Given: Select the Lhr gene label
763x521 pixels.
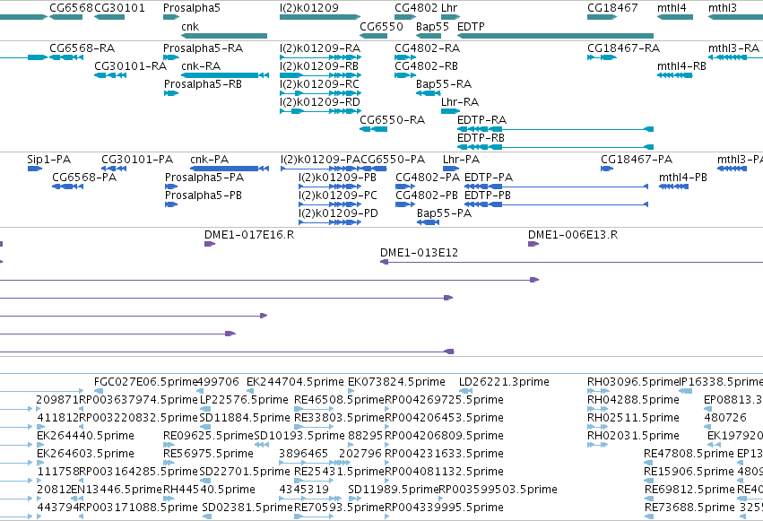Looking at the screenshot, I should pyautogui.click(x=449, y=8).
